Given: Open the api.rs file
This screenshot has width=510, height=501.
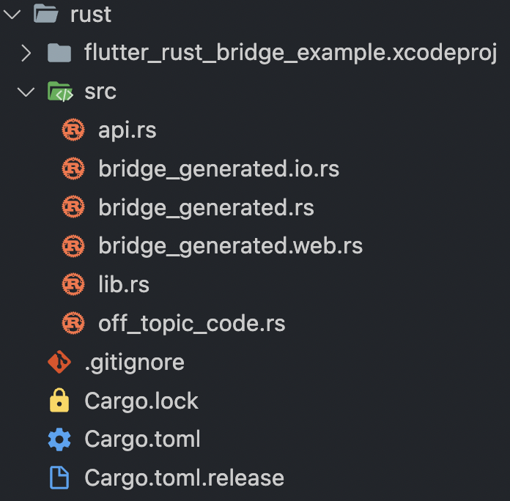Looking at the screenshot, I should [127, 130].
